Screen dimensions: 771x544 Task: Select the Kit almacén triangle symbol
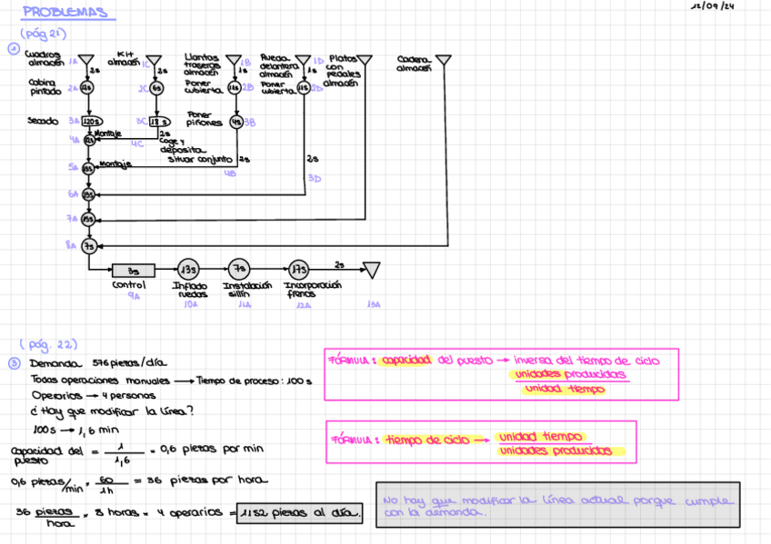pyautogui.click(x=155, y=62)
